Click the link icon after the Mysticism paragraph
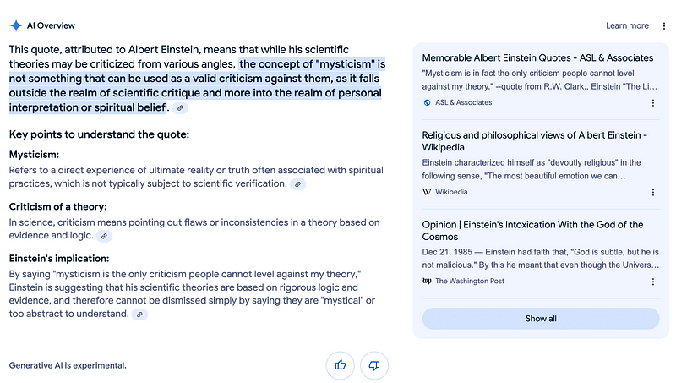 [297, 184]
